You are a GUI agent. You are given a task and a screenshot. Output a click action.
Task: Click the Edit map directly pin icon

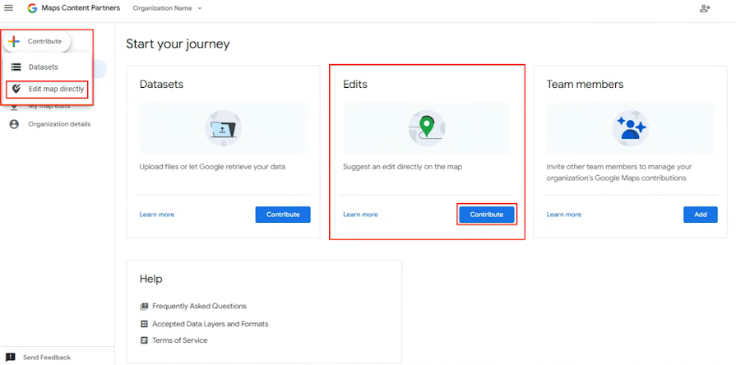16,89
